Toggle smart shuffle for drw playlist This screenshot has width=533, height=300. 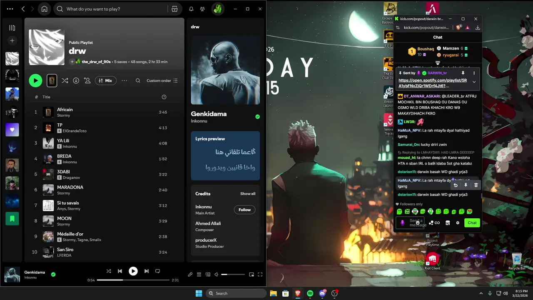pyautogui.click(x=65, y=80)
